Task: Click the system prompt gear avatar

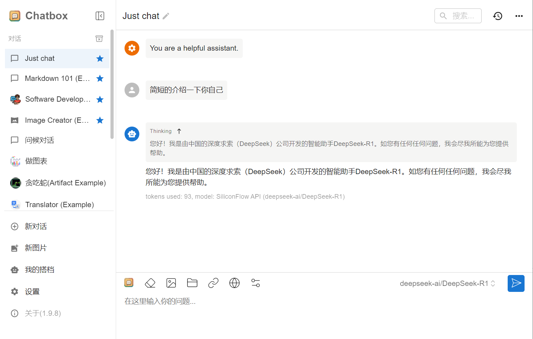Action: click(132, 48)
